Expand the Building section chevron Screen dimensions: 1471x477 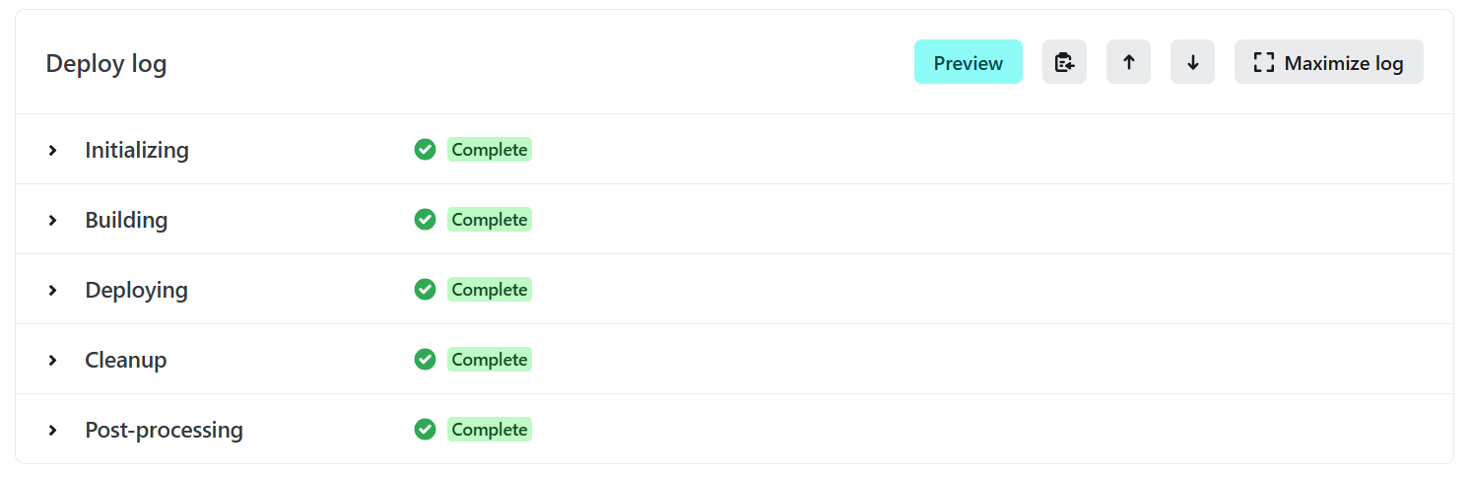tap(53, 221)
